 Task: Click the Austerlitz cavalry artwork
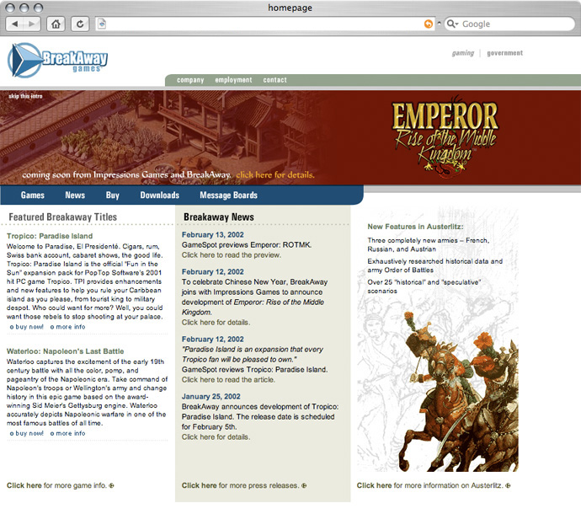pos(460,393)
